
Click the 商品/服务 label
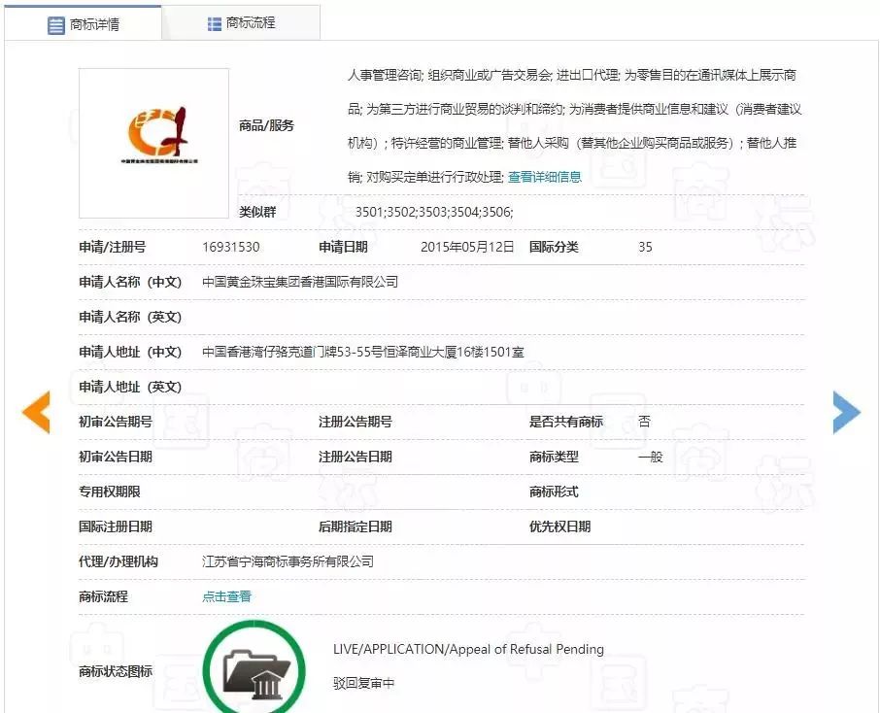(x=266, y=125)
